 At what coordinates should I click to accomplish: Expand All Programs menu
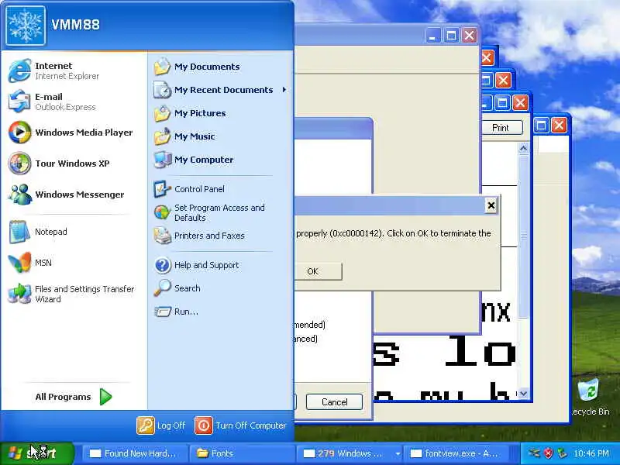(x=73, y=397)
